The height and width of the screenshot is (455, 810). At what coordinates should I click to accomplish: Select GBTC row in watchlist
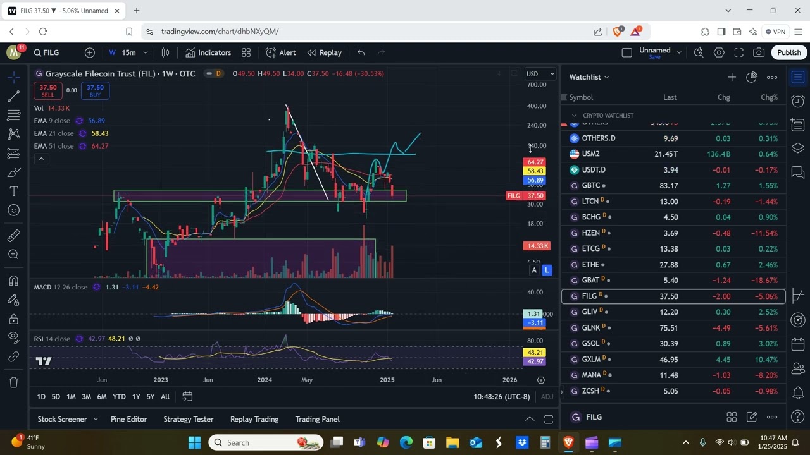tap(673, 186)
